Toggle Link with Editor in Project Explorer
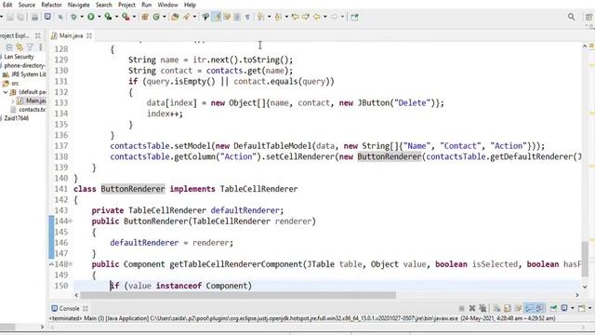The width and height of the screenshot is (595, 335). [x=20, y=47]
